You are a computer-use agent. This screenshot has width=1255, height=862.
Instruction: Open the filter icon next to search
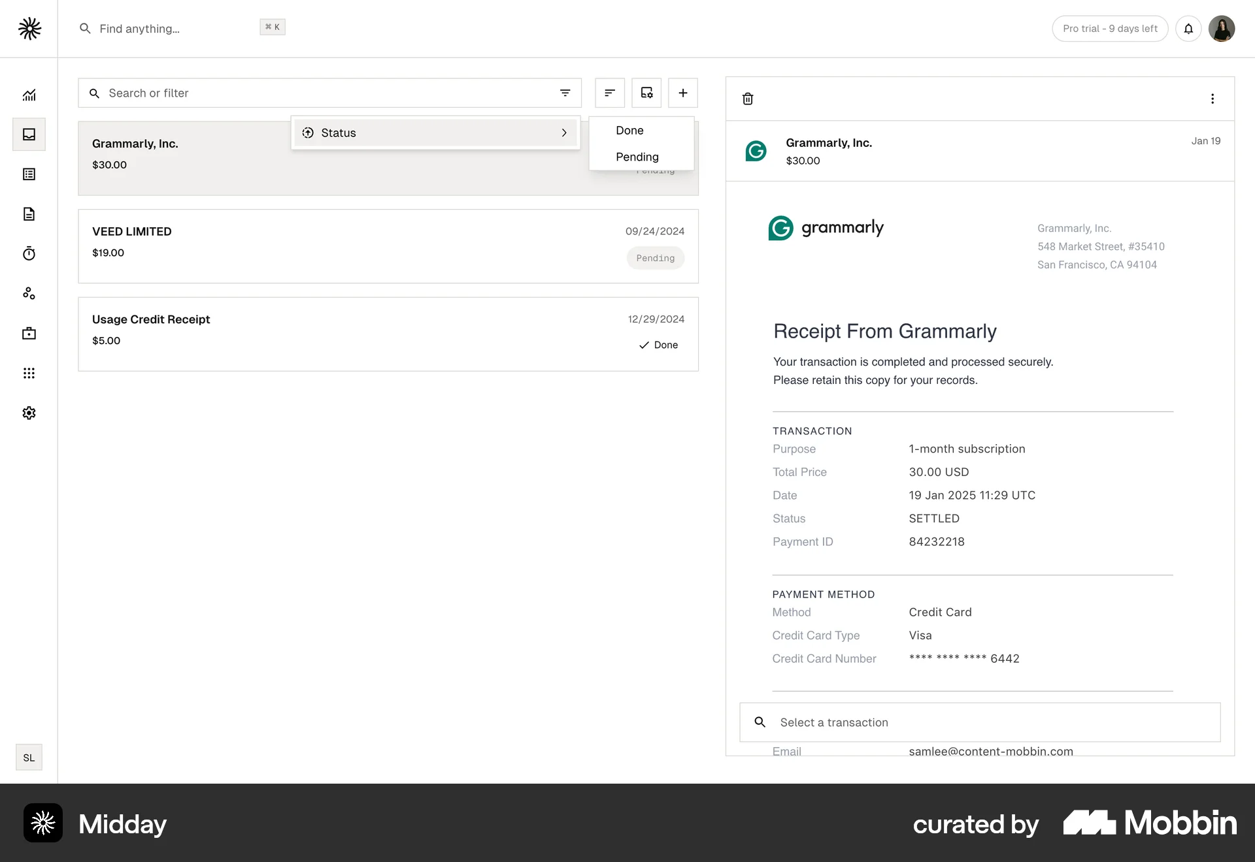(x=565, y=93)
